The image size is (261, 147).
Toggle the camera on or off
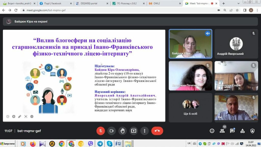111,131
